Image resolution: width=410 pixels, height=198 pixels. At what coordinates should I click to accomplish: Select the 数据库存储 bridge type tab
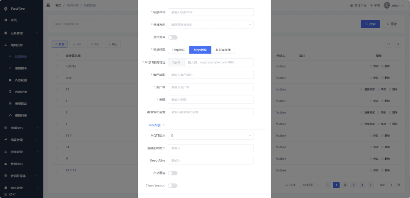coord(223,50)
